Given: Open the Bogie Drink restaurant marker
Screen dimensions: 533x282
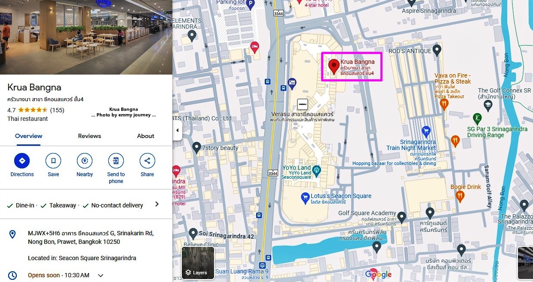Looking at the screenshot, I should pos(460,197).
